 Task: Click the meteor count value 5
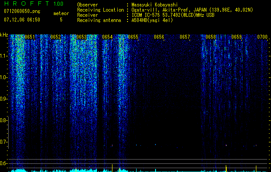pyautogui.click(x=61, y=20)
